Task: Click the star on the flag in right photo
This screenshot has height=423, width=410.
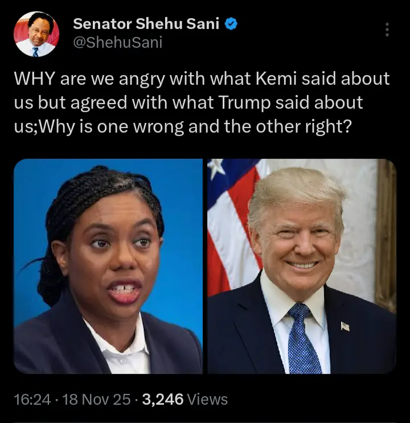Action: click(216, 166)
